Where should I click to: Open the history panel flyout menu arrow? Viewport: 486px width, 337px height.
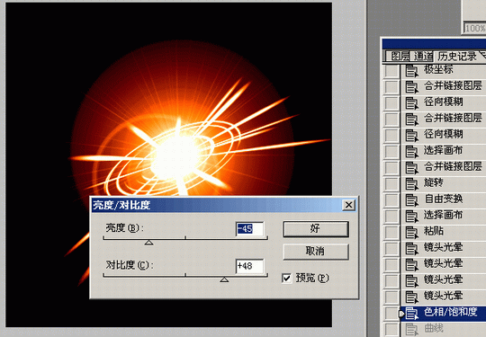pos(482,56)
